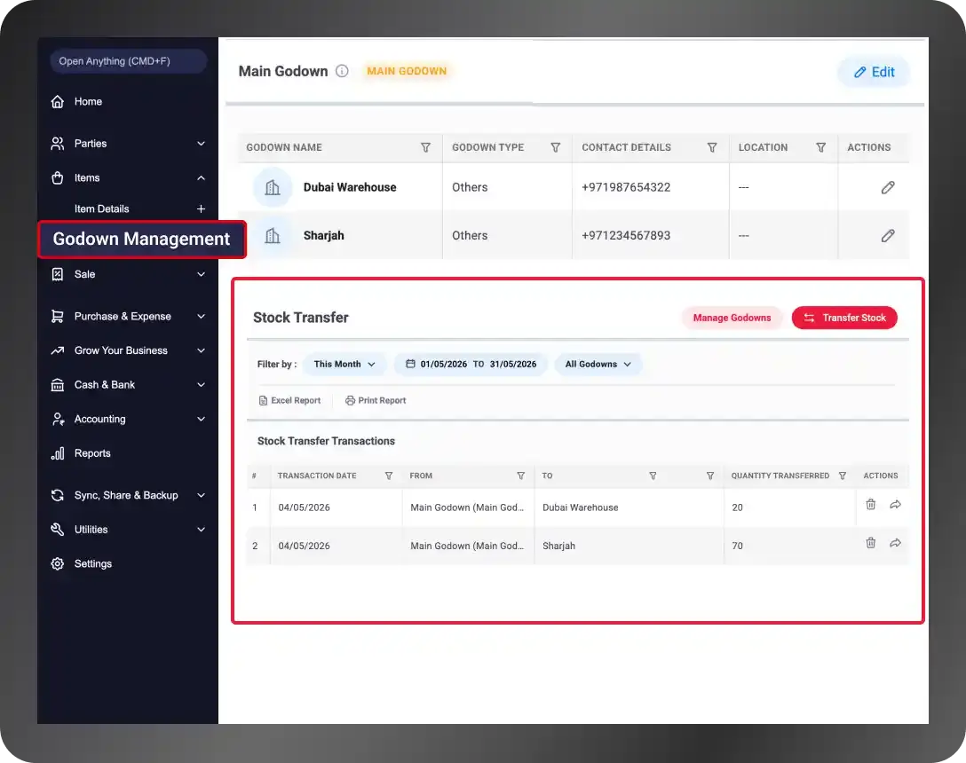Image resolution: width=966 pixels, height=763 pixels.
Task: Click the Home icon in sidebar
Action: [58, 102]
